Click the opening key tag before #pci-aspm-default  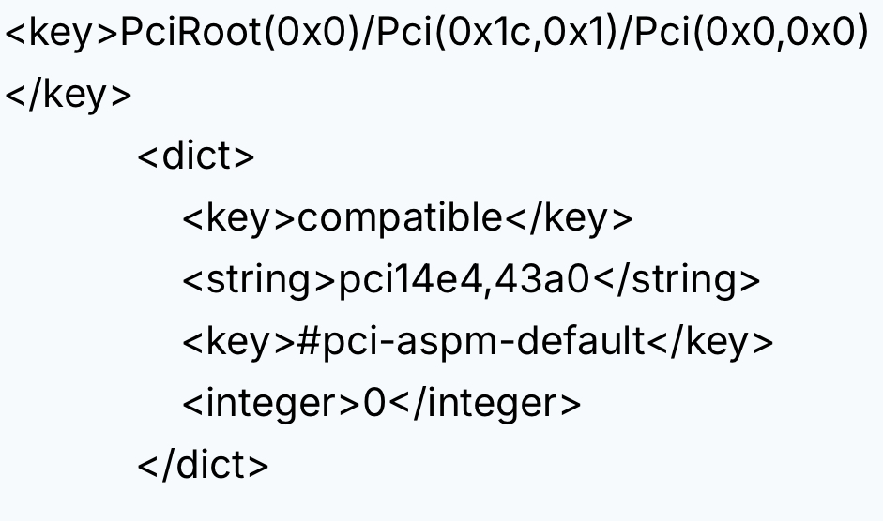(238, 341)
